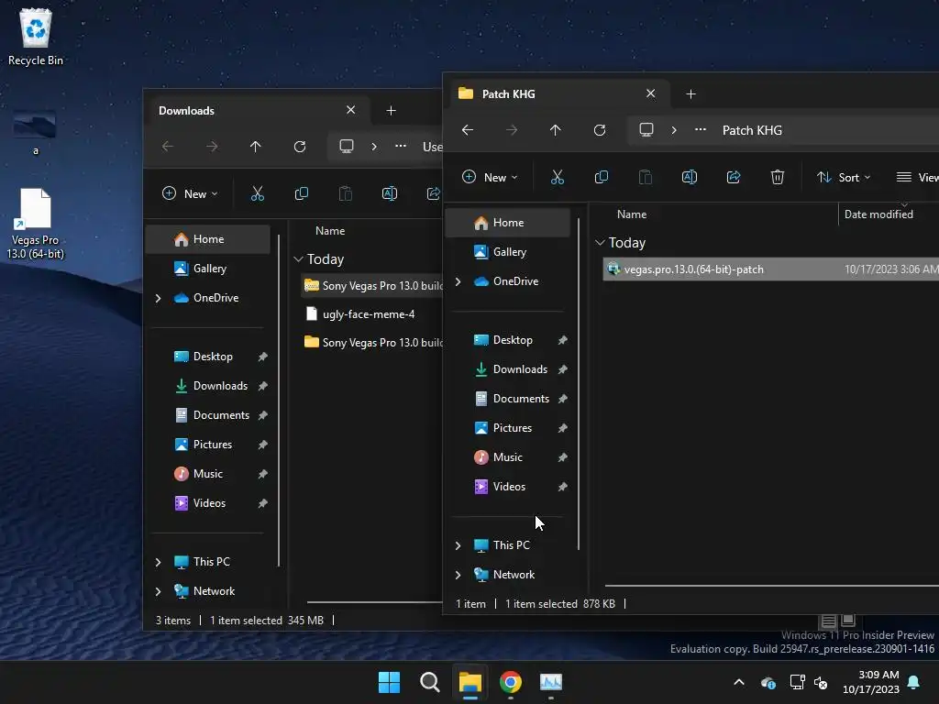The width and height of the screenshot is (939, 704).
Task: Open Gallery in Downloads window sidebar
Action: coord(209,269)
